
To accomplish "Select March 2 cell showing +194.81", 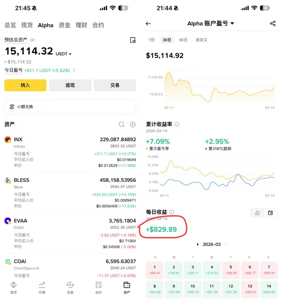I will 174,270.
